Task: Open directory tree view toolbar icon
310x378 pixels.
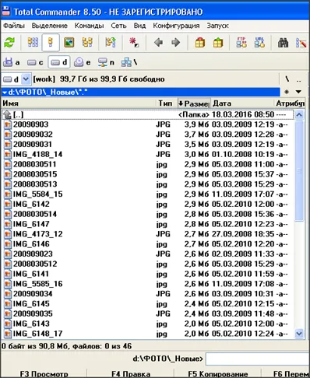Action: click(x=87, y=43)
